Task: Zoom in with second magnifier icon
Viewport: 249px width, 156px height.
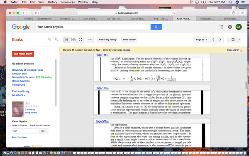Action: [56, 40]
